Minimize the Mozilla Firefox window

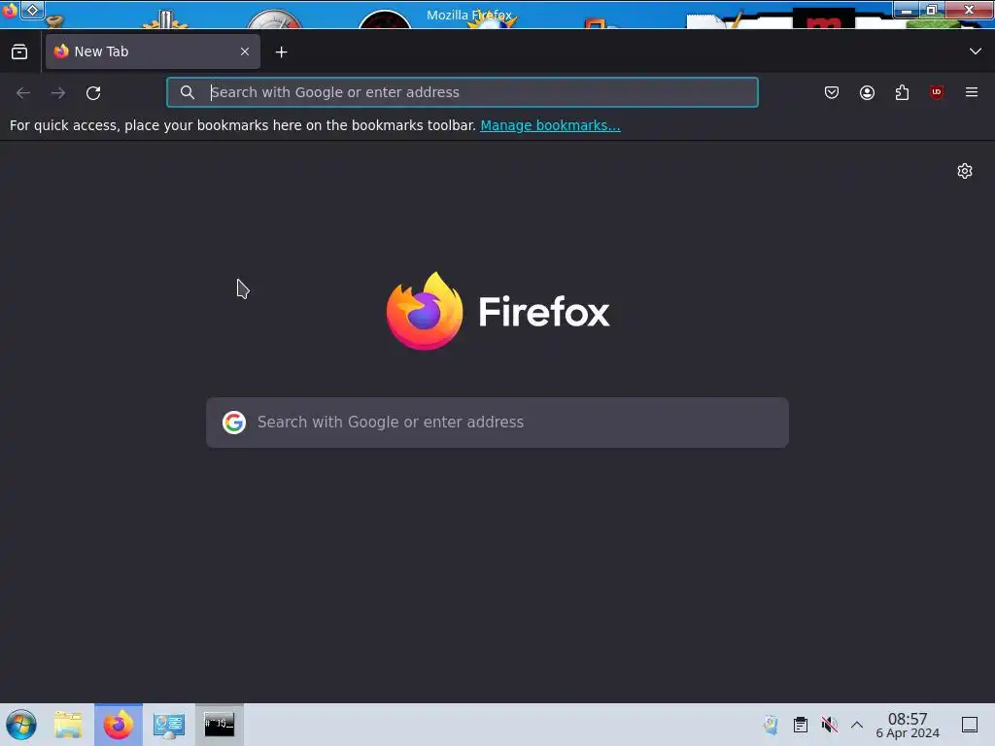point(907,10)
